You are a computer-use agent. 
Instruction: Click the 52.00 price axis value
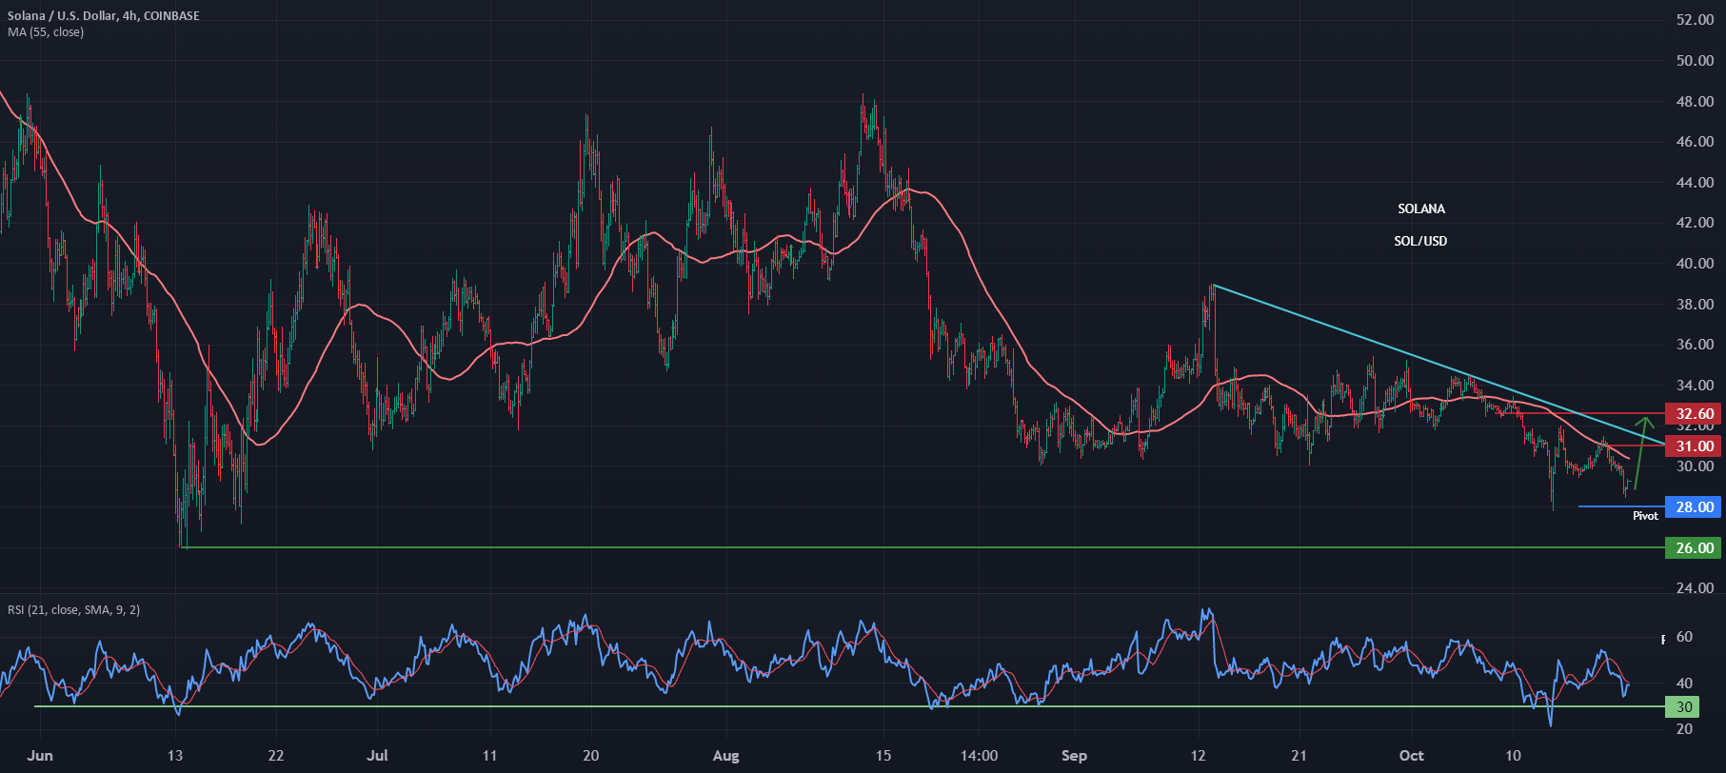(1695, 20)
